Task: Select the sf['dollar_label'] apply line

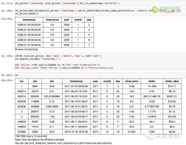Action: click(x=64, y=68)
